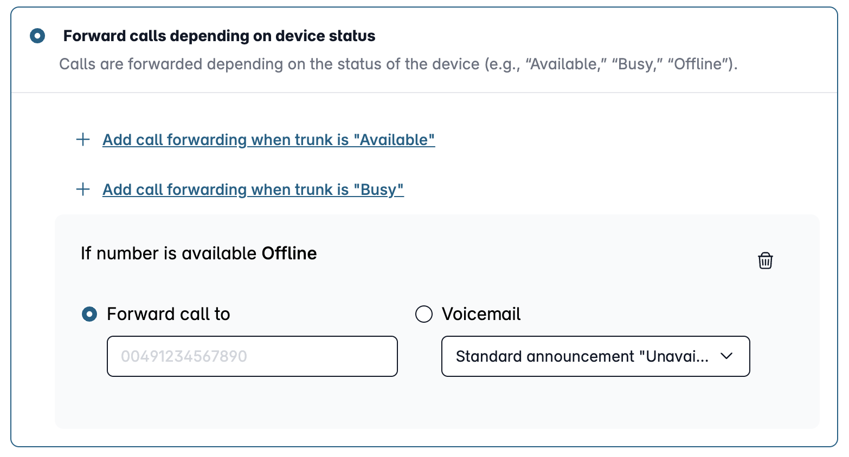Image resolution: width=849 pixels, height=457 pixels.
Task: Click the "Voicemail" label text
Action: pyautogui.click(x=481, y=314)
